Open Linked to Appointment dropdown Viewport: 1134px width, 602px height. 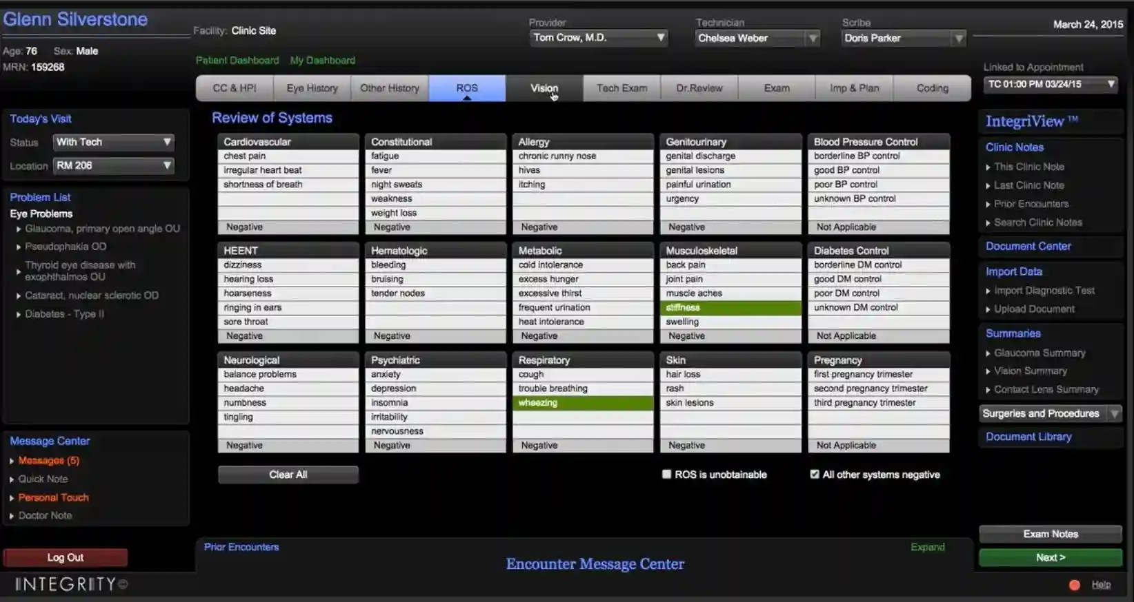point(1051,84)
